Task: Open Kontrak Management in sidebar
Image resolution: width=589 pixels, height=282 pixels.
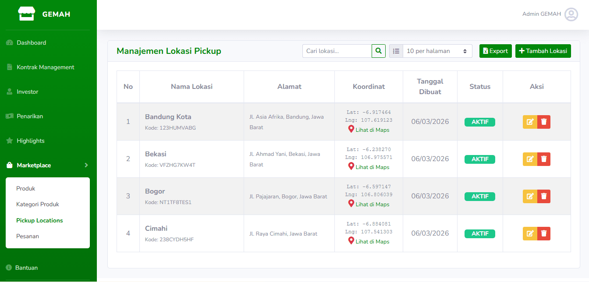Action: click(x=45, y=67)
